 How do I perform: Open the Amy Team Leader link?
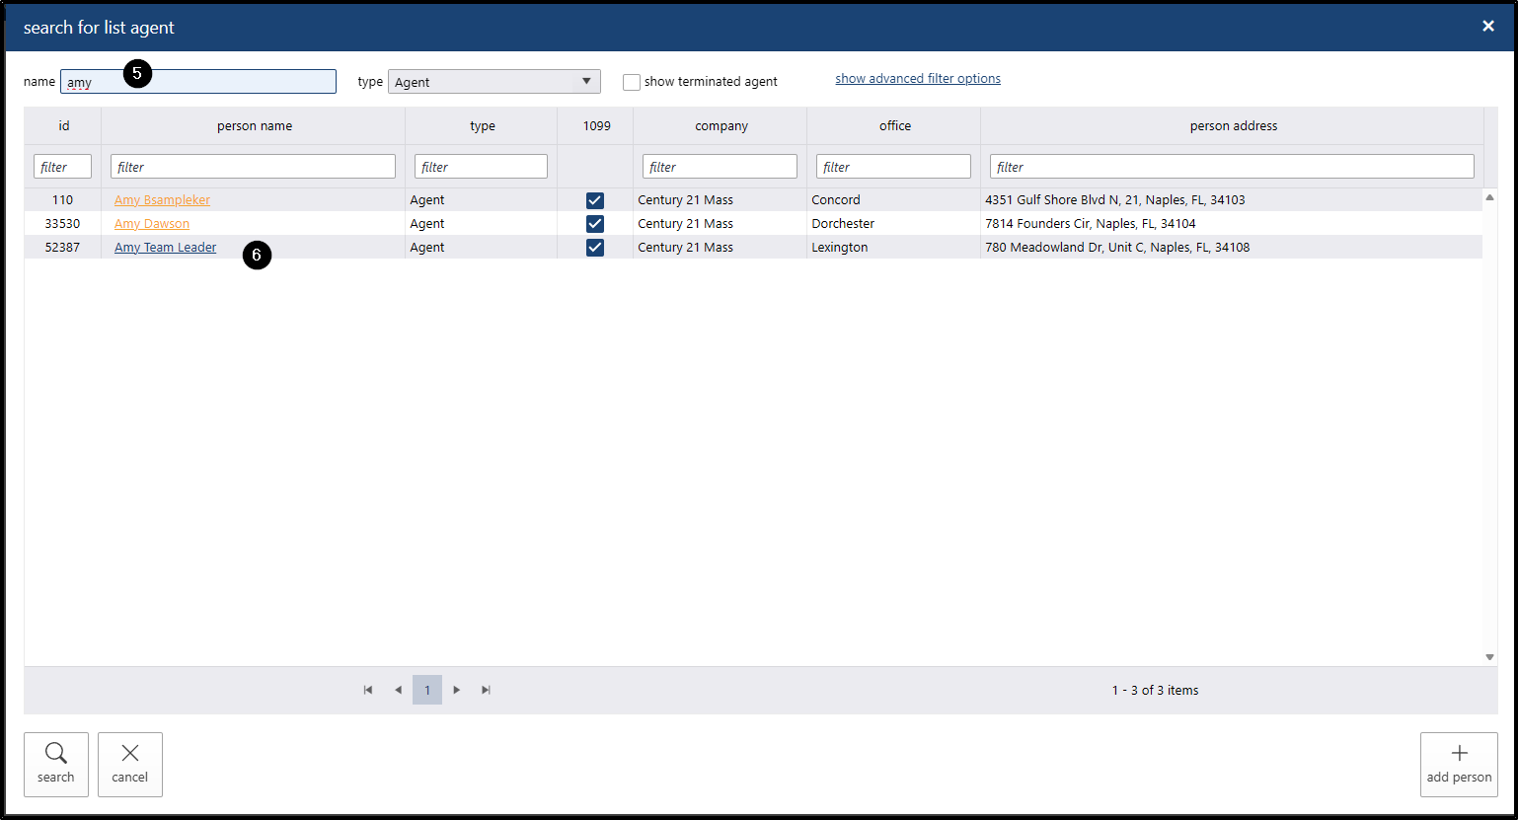pos(165,248)
